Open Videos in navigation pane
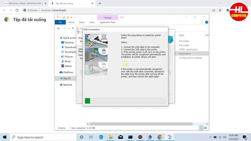Viewport: 251px width, 141px height. pyautogui.click(x=67, y=66)
